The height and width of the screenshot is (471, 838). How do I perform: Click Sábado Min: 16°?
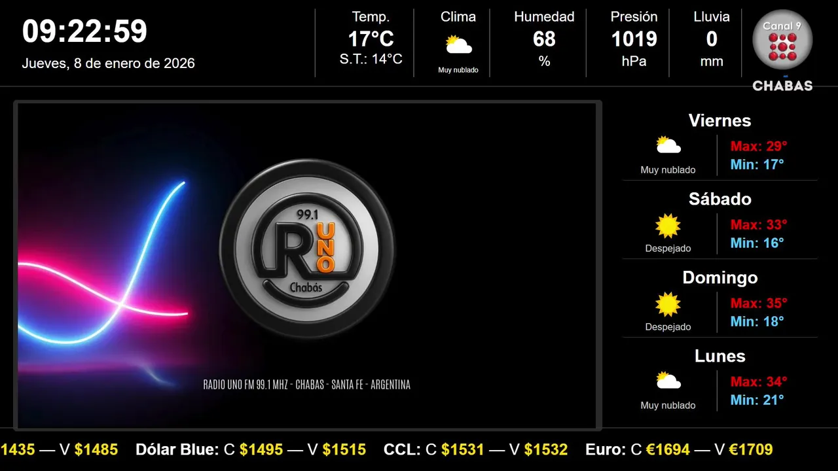[757, 243]
